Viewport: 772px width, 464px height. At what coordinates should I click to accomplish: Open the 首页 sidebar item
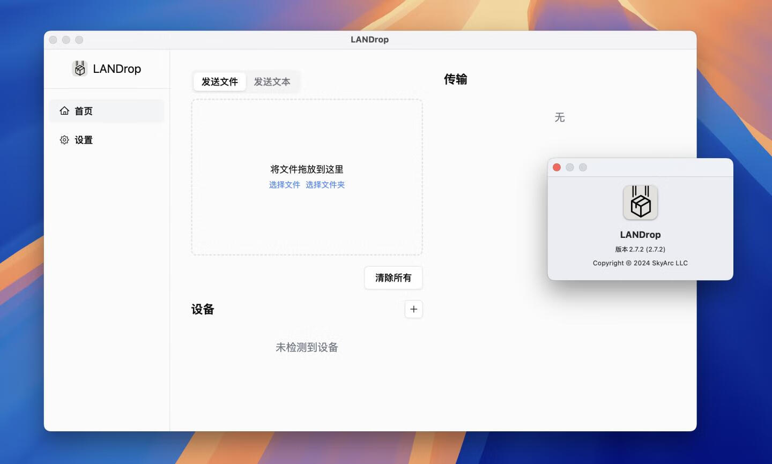107,111
